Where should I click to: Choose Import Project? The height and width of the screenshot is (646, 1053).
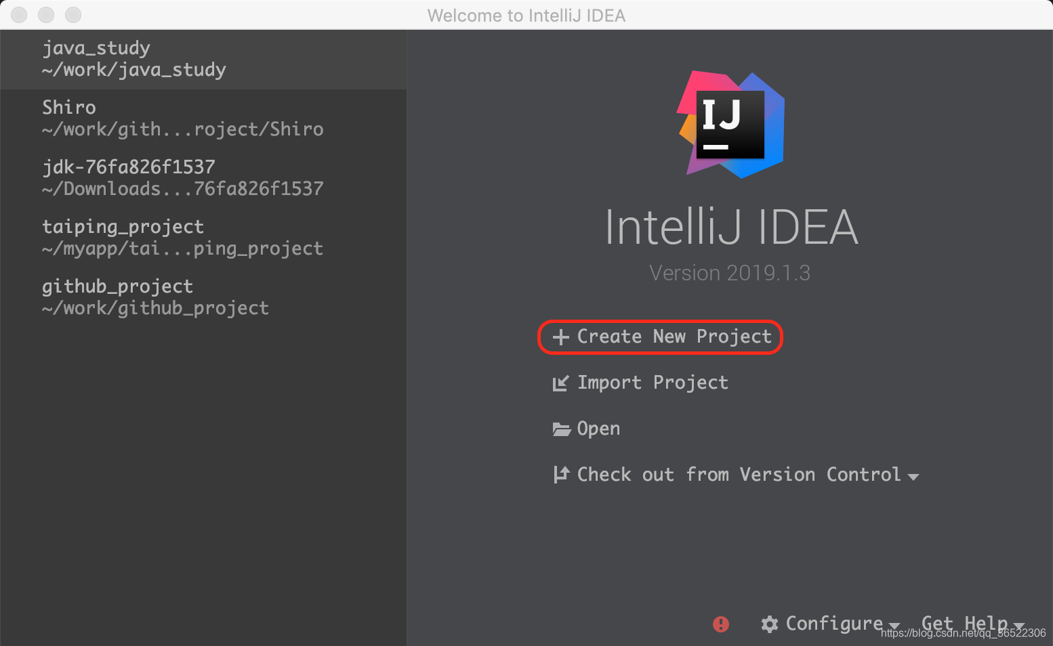[653, 383]
